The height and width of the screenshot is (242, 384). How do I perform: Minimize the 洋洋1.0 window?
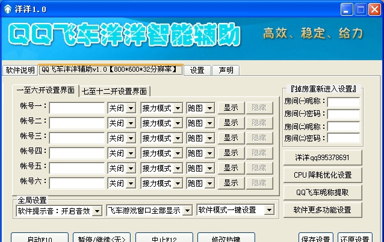point(347,10)
